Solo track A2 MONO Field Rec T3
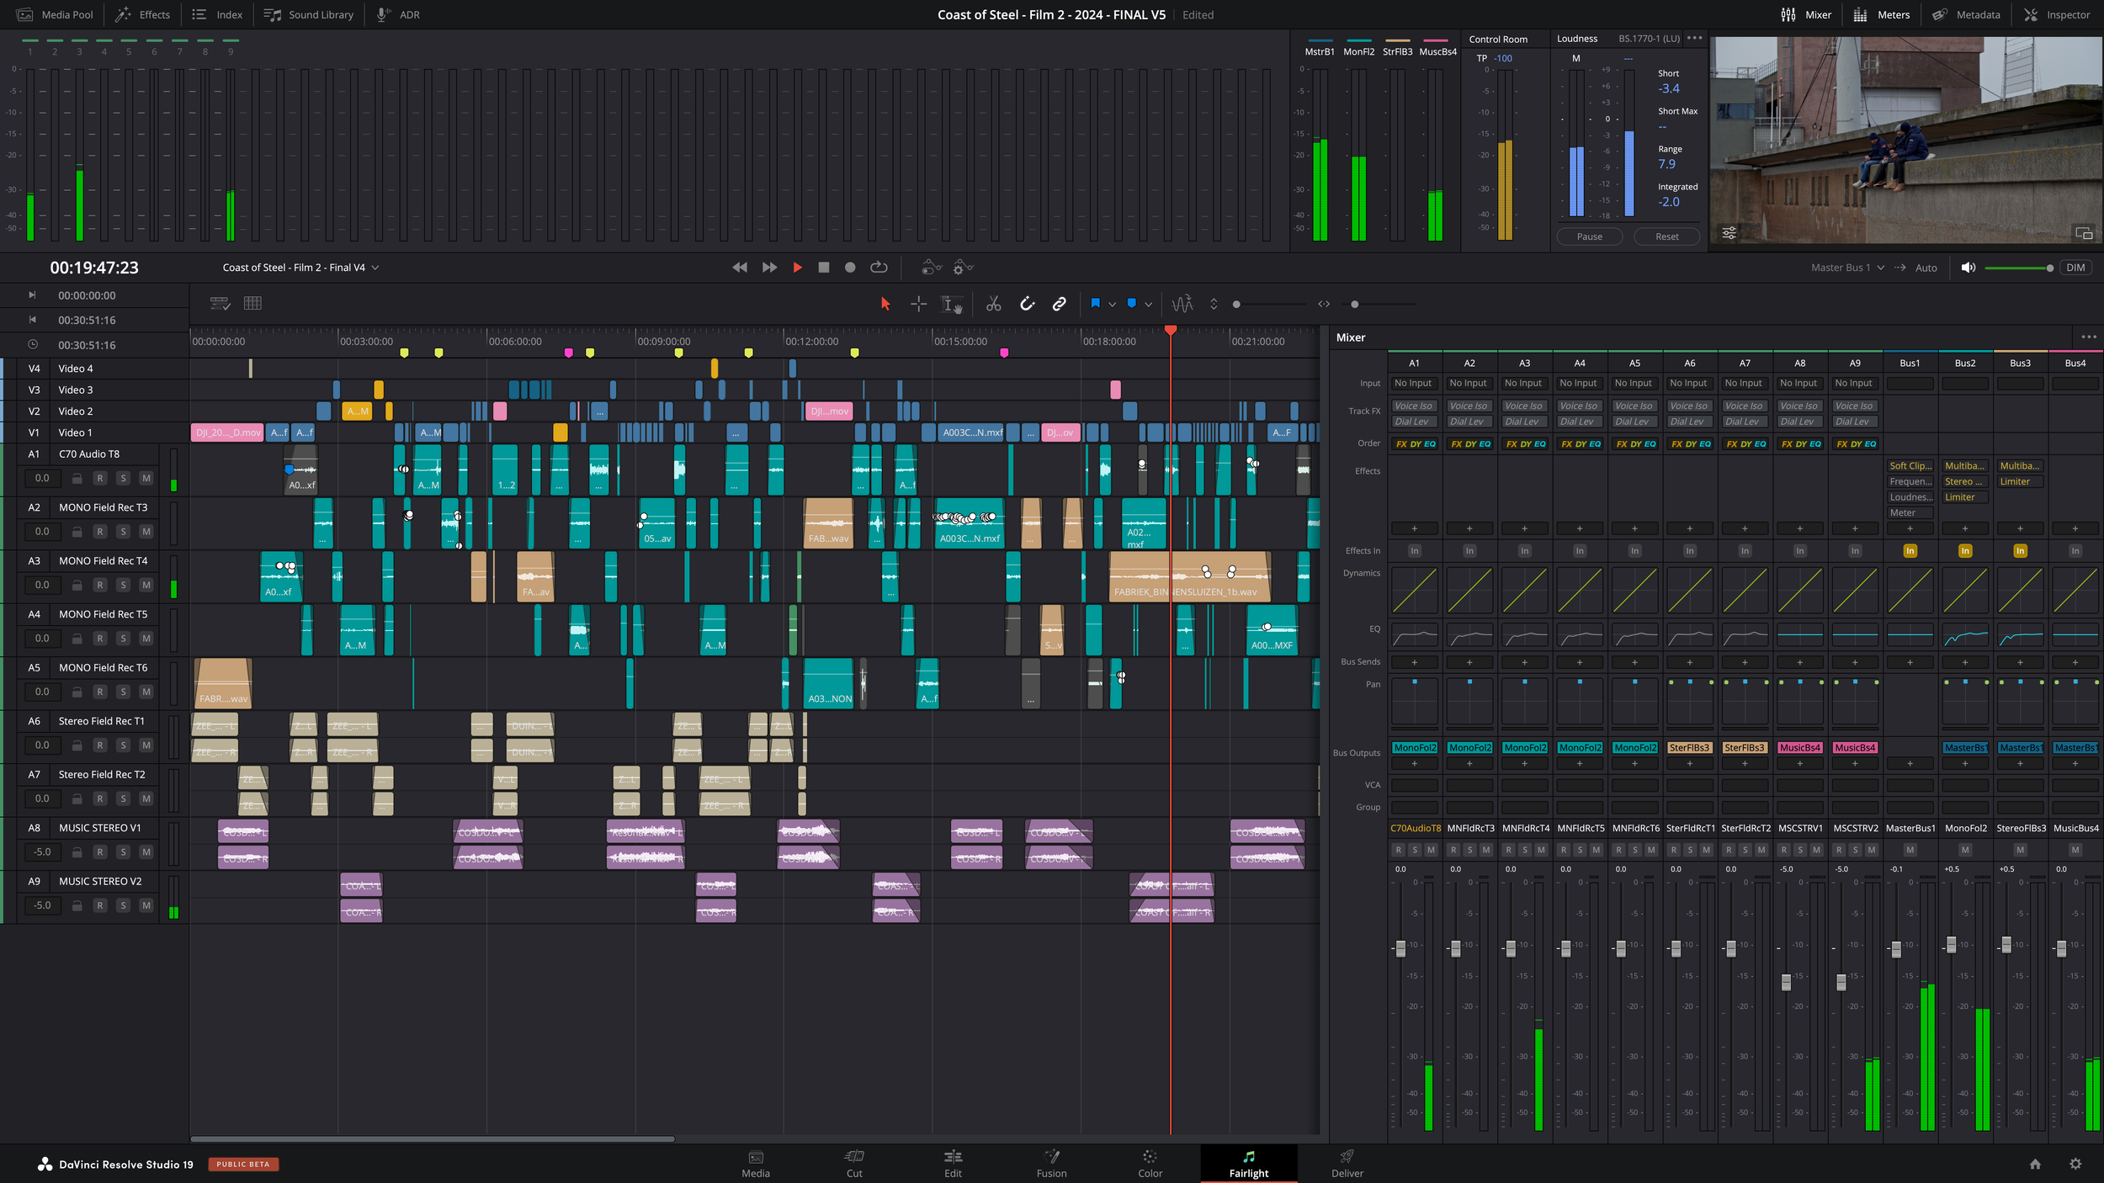The image size is (2104, 1183). [x=123, y=532]
